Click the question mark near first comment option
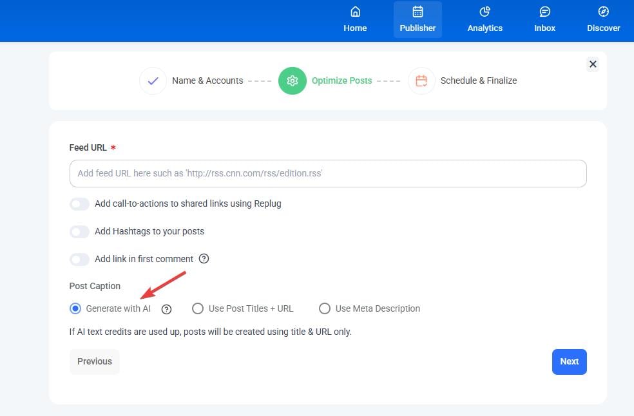Screen dimensions: 634x416 [x=204, y=259]
